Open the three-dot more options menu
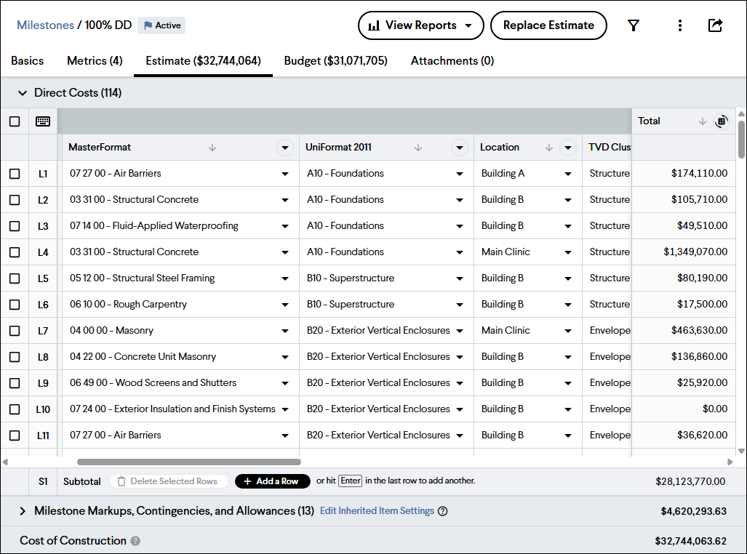This screenshot has height=554, width=747. (x=680, y=25)
